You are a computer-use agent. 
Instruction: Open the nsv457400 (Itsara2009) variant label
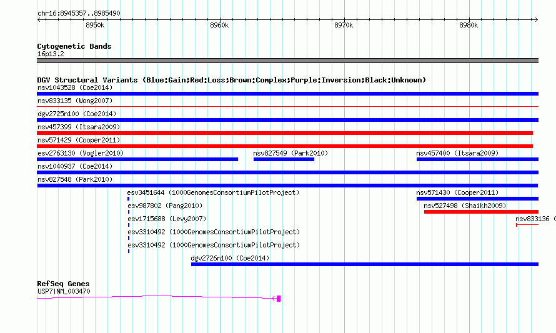pos(457,153)
